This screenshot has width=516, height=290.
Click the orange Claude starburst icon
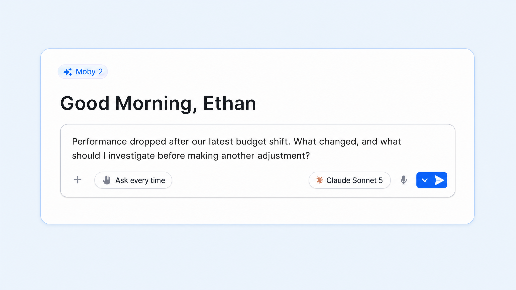pyautogui.click(x=319, y=180)
